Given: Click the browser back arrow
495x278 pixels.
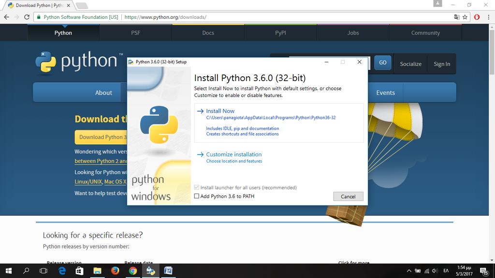Looking at the screenshot, I should [x=7, y=17].
